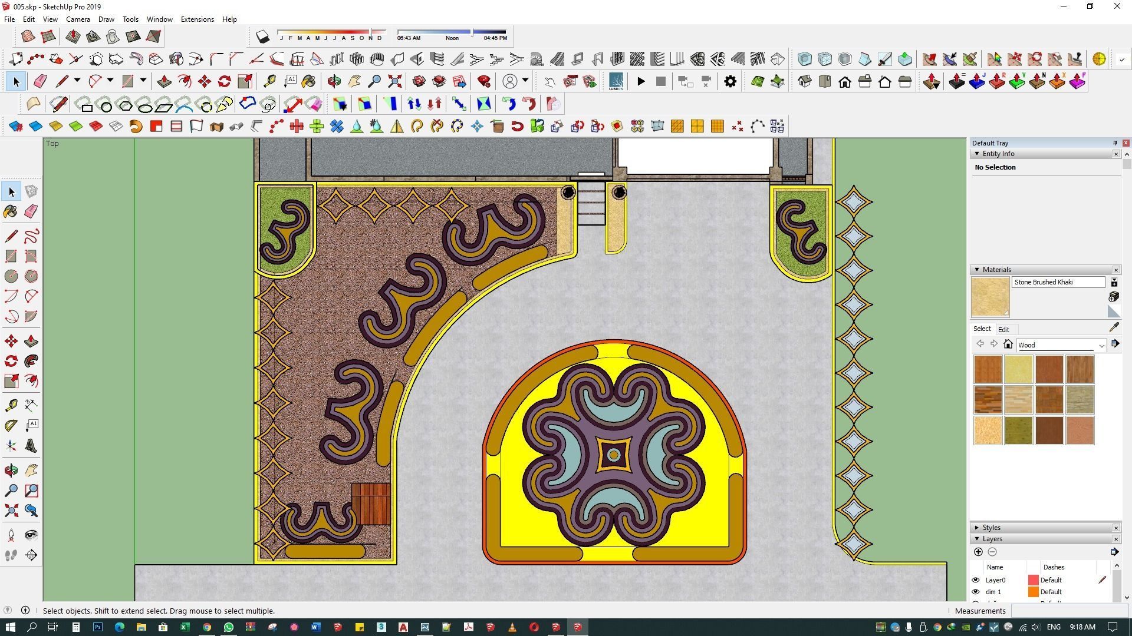Activate the Orbit tool in left toolbar

pos(11,471)
